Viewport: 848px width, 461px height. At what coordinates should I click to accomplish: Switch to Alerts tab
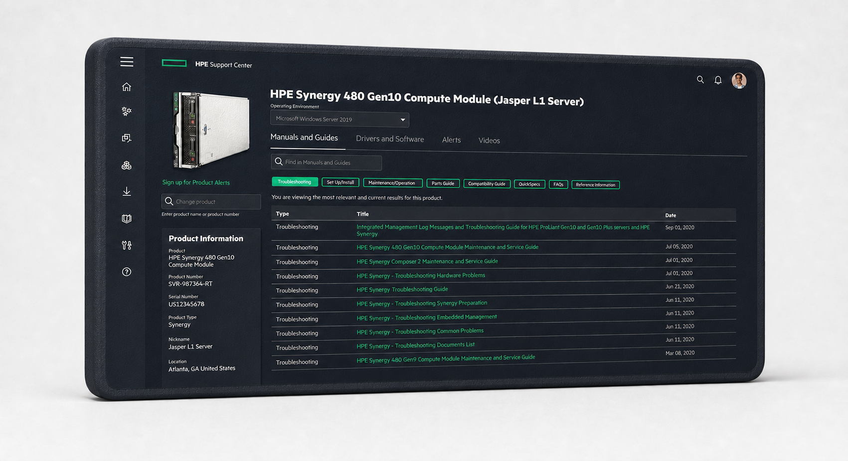tap(451, 140)
